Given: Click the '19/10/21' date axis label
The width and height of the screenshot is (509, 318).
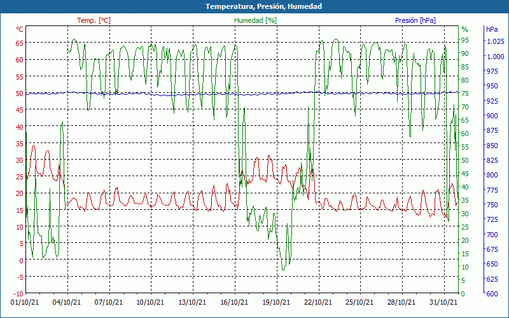Looking at the screenshot, I should [276, 302].
